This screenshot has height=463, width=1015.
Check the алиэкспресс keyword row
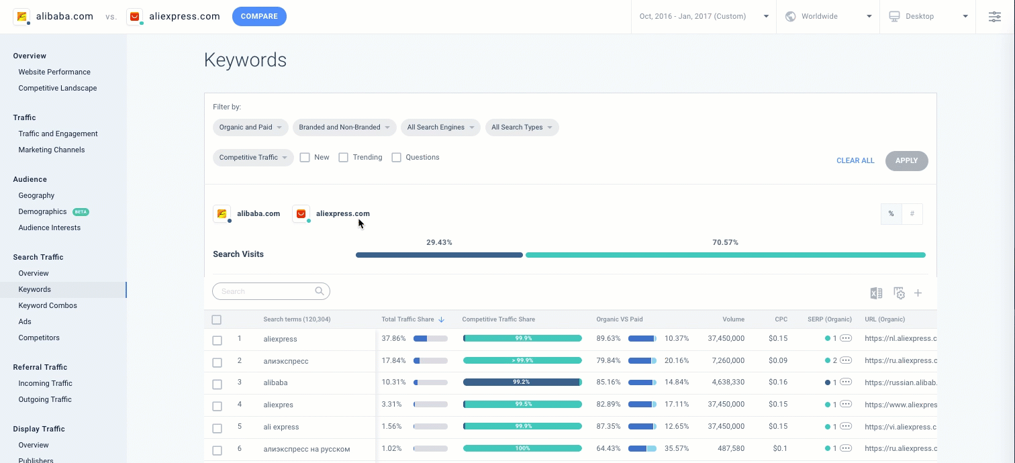[x=217, y=362]
